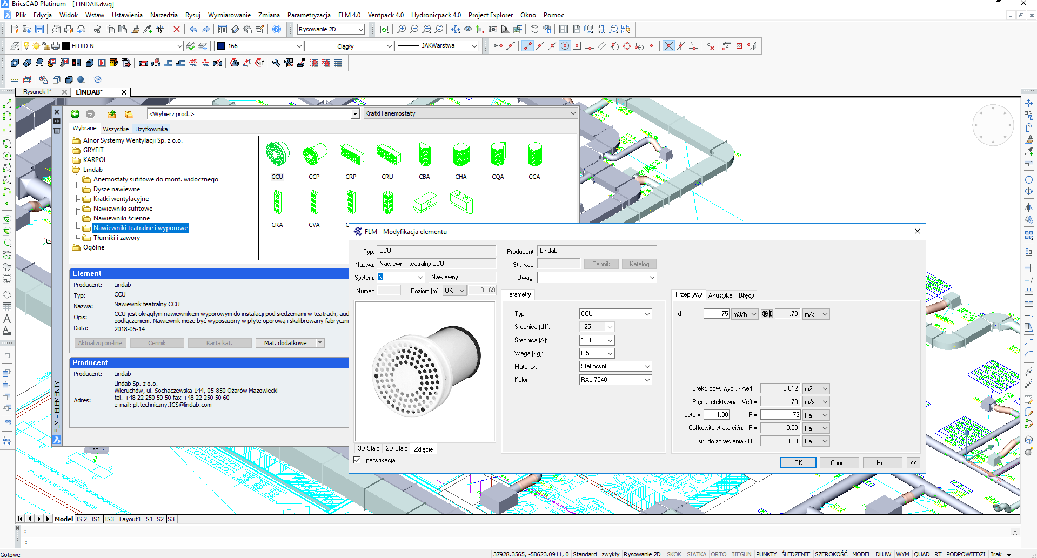Click the wrench settings icon in ventilation toolbar
The width and height of the screenshot is (1037, 558).
click(x=276, y=63)
